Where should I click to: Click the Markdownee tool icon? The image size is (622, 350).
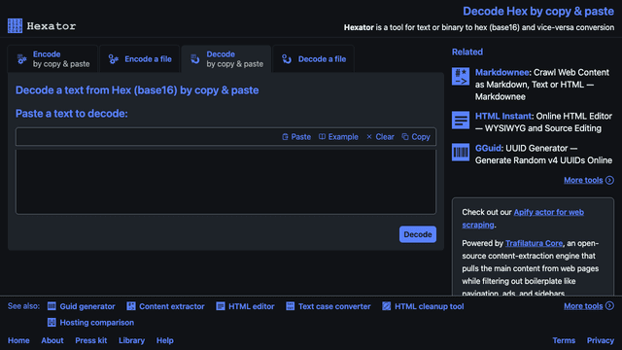461,76
